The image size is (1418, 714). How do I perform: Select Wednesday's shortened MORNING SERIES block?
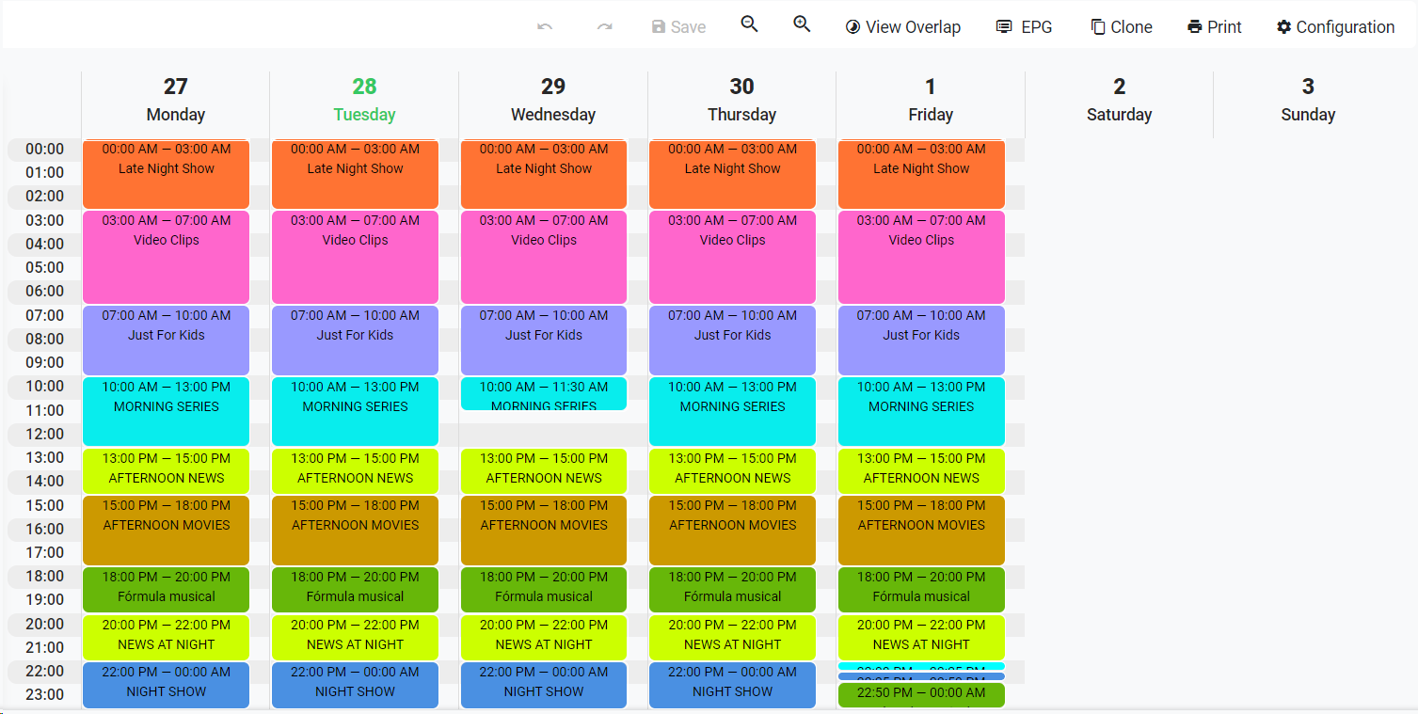point(544,394)
